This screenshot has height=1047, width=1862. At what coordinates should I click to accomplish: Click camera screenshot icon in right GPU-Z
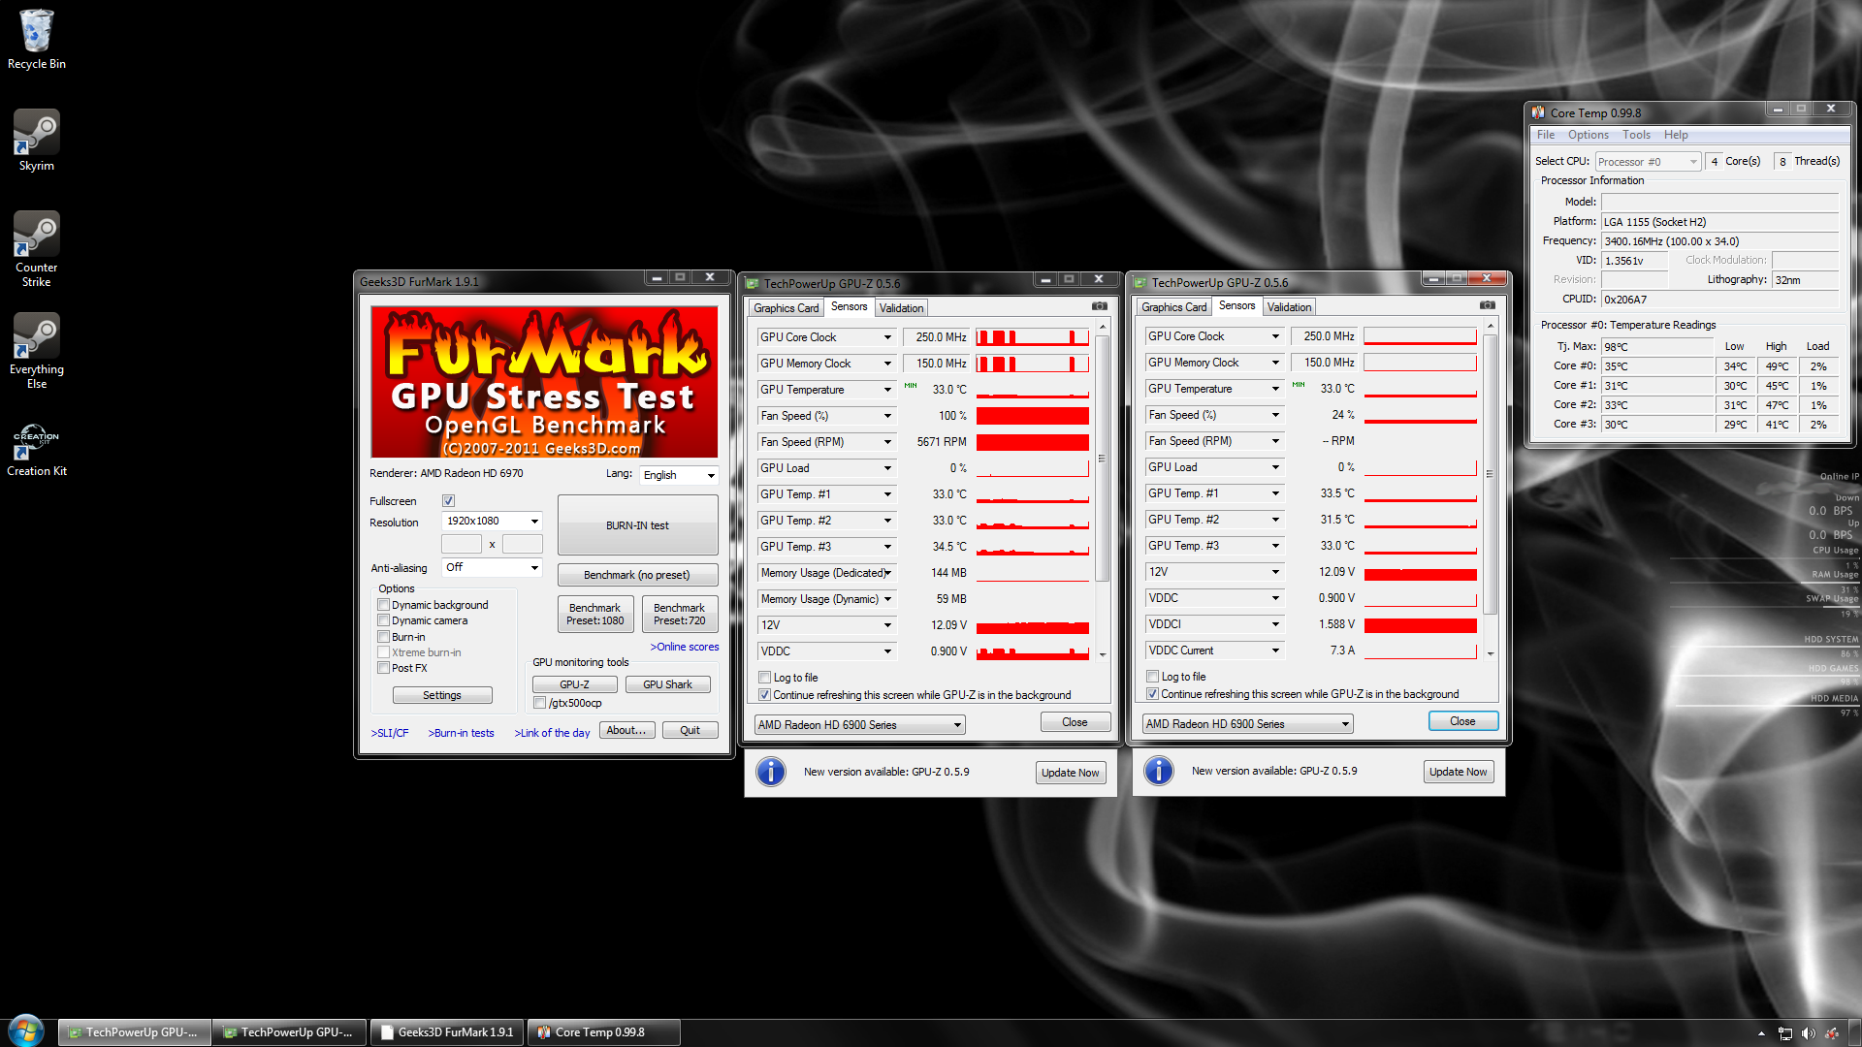1487,305
